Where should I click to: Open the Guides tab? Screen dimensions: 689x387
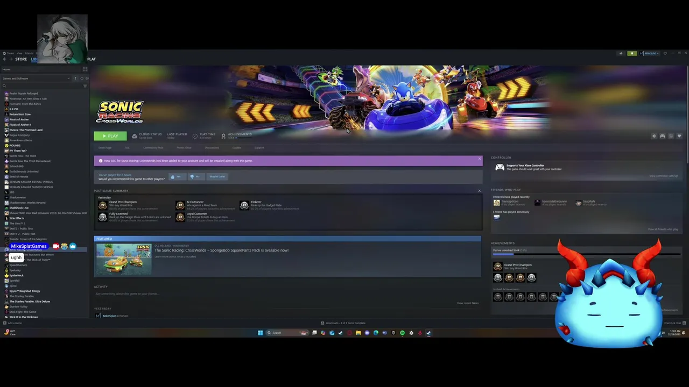pyautogui.click(x=237, y=148)
